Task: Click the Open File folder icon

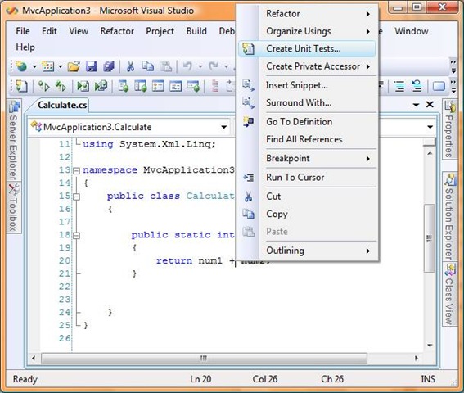Action: [74, 66]
